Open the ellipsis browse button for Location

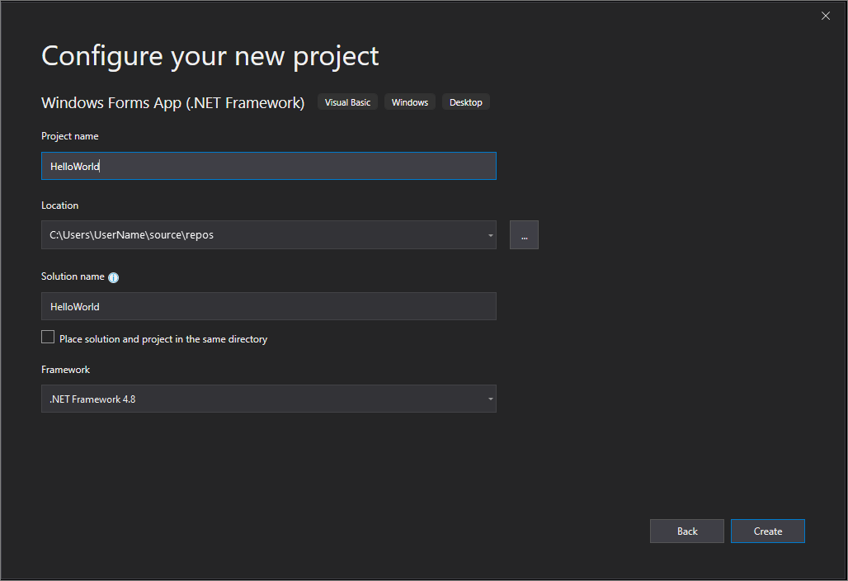point(524,235)
